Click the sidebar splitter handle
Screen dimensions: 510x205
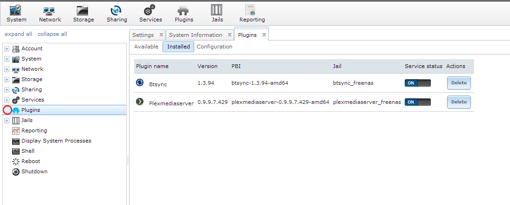tap(128, 160)
